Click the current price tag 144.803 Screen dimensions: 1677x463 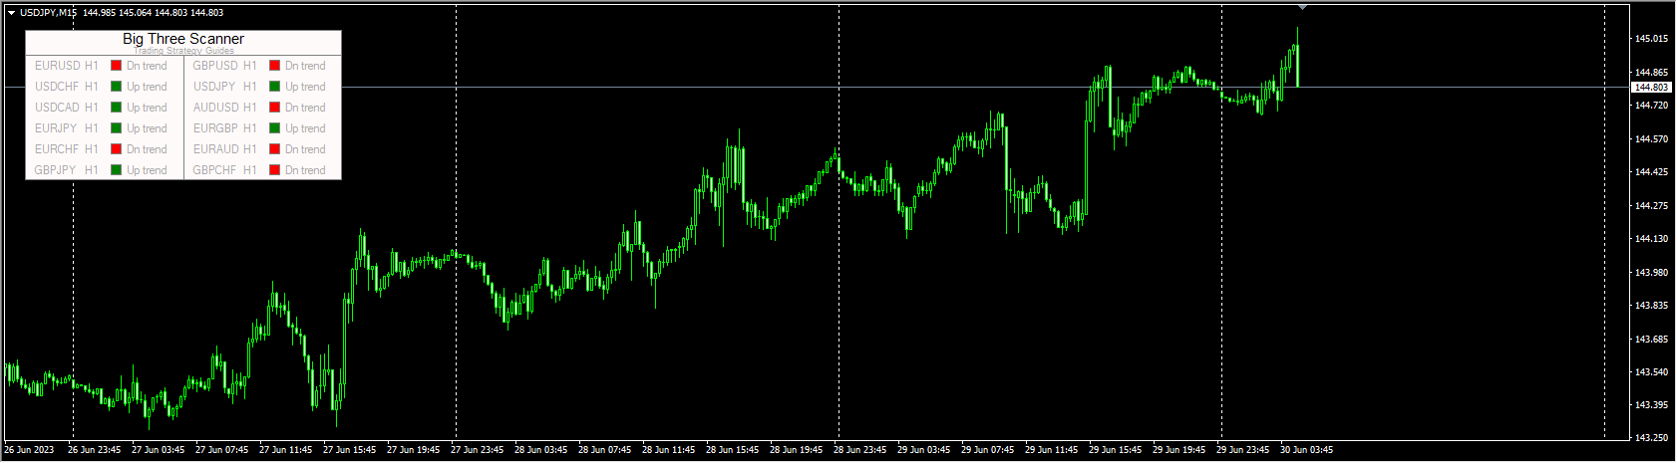pyautogui.click(x=1651, y=88)
